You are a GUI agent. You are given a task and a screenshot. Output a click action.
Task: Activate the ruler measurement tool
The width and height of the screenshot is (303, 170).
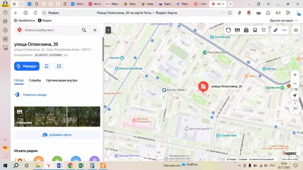275,30
